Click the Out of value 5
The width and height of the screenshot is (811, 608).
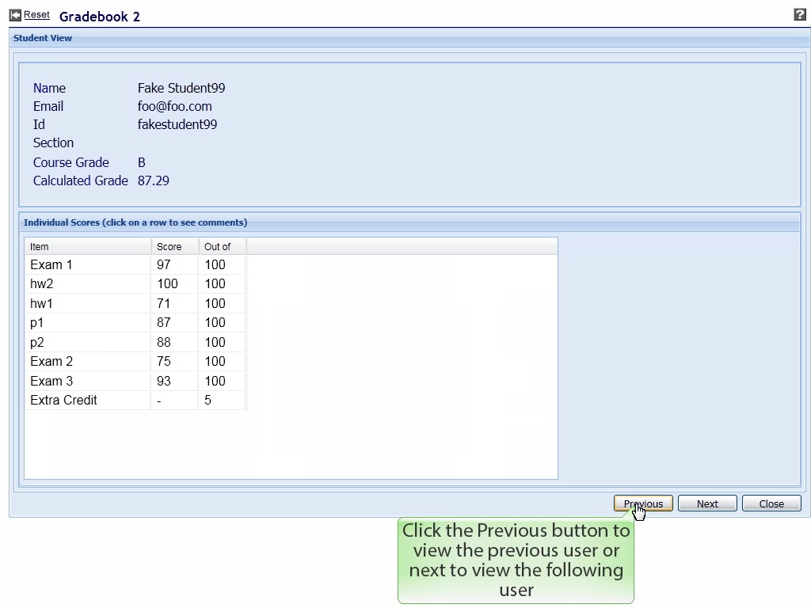208,400
